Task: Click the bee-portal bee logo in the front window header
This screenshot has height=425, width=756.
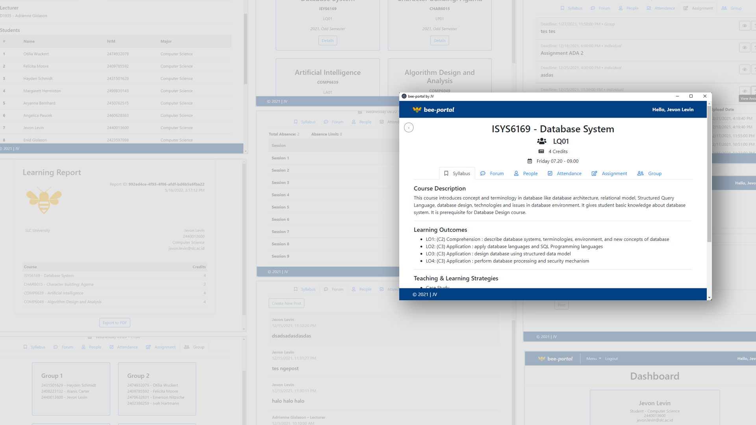Action: pos(417,110)
